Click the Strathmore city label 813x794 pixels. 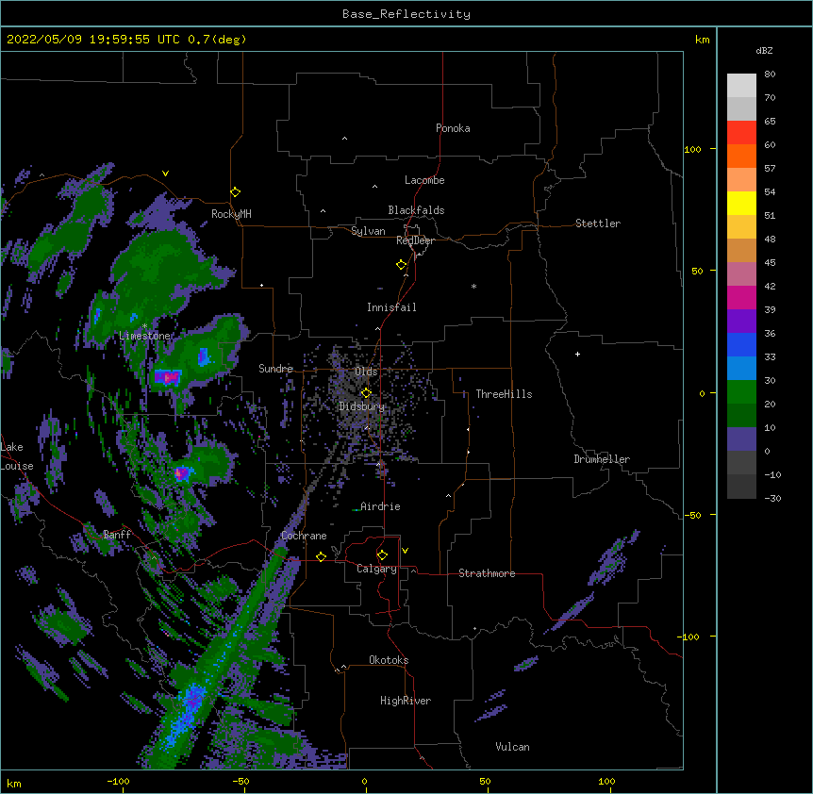487,573
